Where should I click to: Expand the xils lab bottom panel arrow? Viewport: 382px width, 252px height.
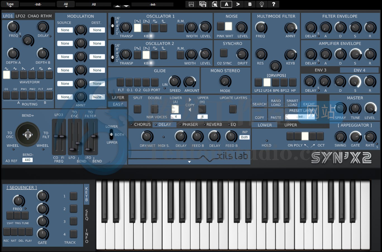point(189,162)
